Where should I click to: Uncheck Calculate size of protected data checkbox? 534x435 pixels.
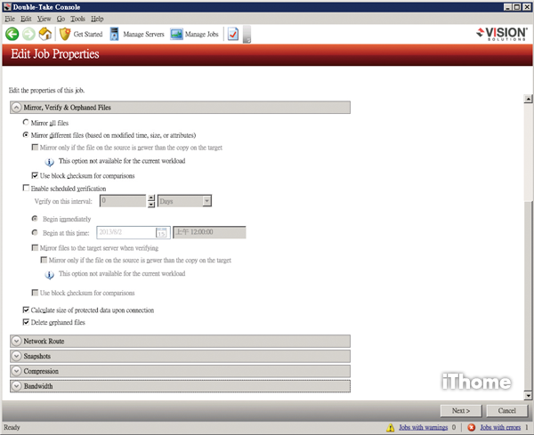[x=25, y=310]
